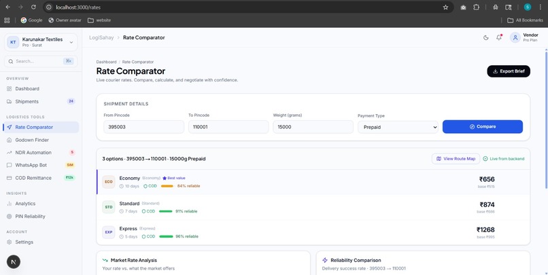Open Godown Finder tool

click(41, 140)
